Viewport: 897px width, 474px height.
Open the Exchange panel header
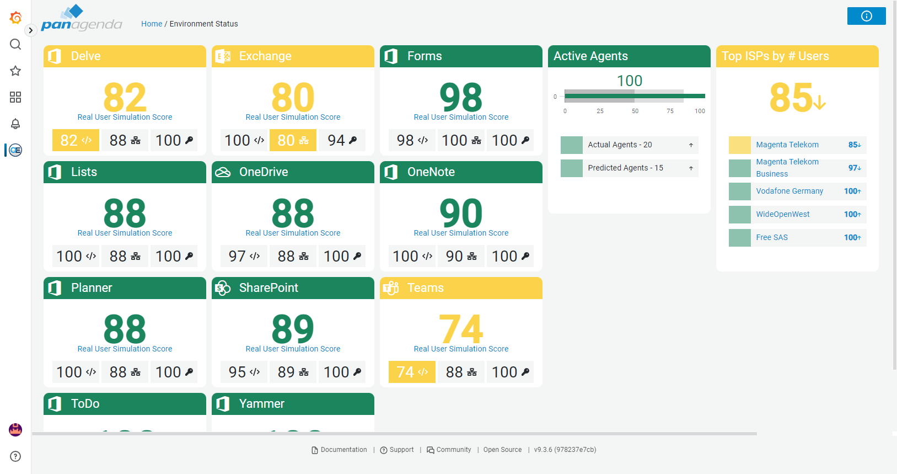[x=293, y=56]
